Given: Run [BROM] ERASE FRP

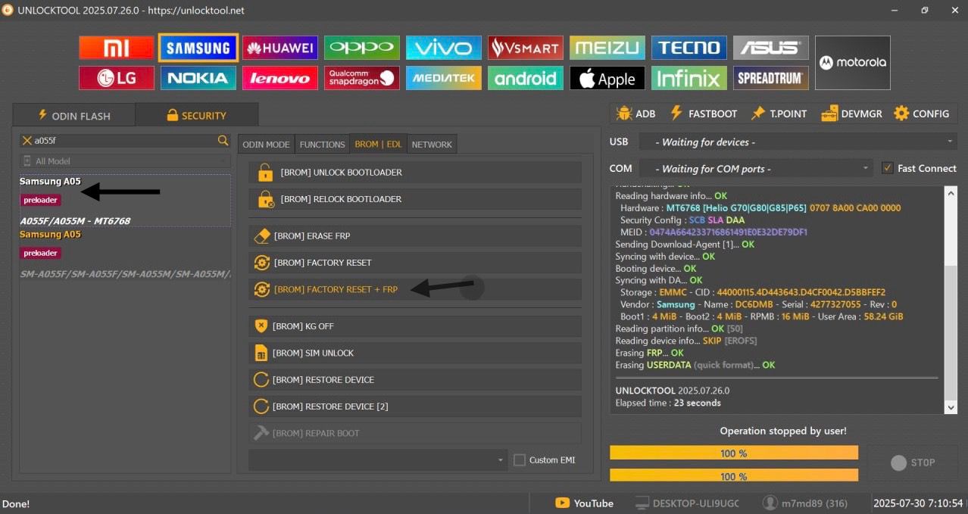Looking at the screenshot, I should click(415, 236).
